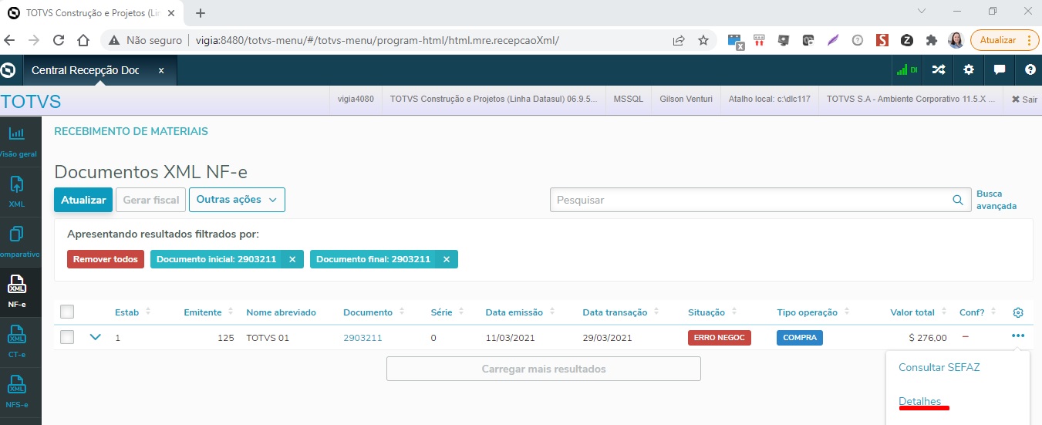Screen dimensions: 1042x425
Task: Expand the row for document 2903211
Action: [96, 337]
